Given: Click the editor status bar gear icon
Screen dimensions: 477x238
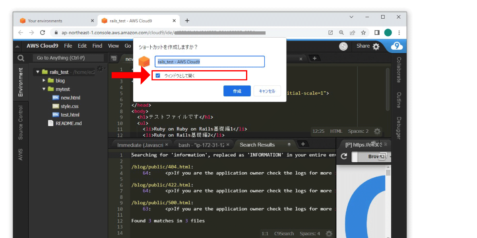Looking at the screenshot, I should point(377,131).
